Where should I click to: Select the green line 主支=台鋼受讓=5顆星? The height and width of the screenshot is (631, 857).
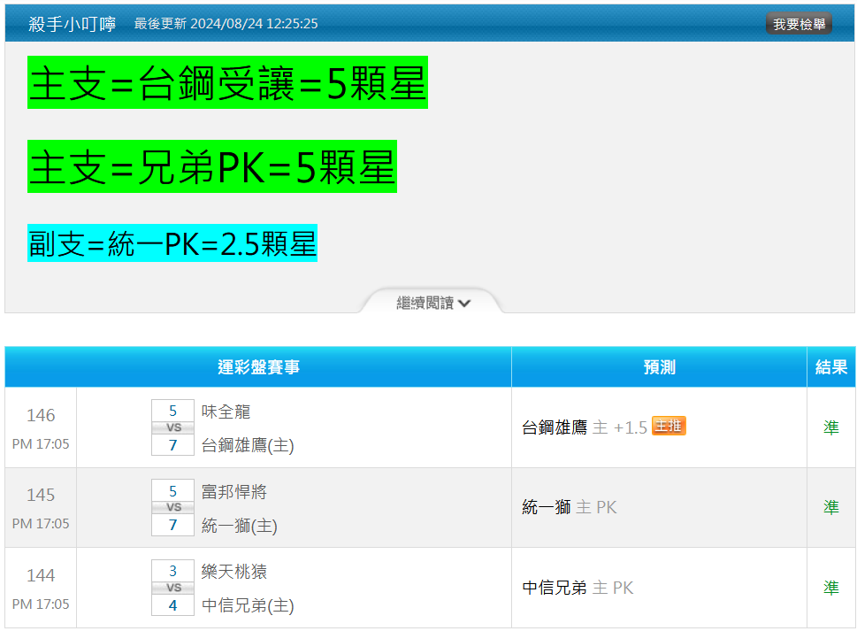pyautogui.click(x=227, y=82)
